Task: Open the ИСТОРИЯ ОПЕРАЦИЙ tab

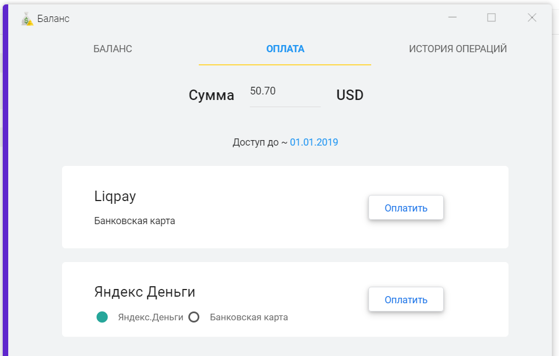Action: 457,49
